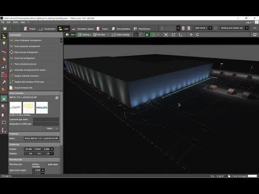
Task: Open the color filter sphere tool in the sidebar
Action: (4, 59)
